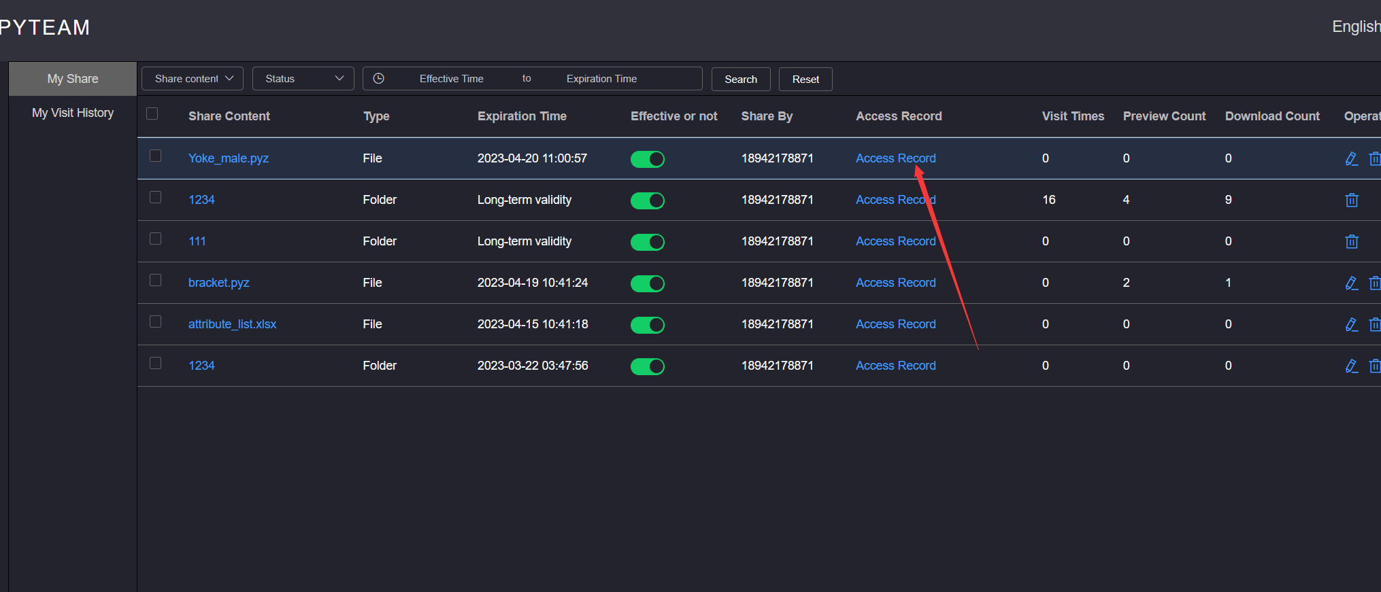Click the edit pencil icon for Yoke_male.pyz
This screenshot has width=1381, height=592.
(1352, 158)
